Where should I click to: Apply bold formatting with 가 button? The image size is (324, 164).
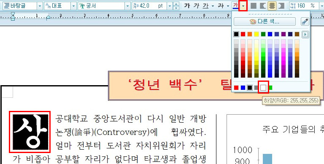click(x=187, y=6)
